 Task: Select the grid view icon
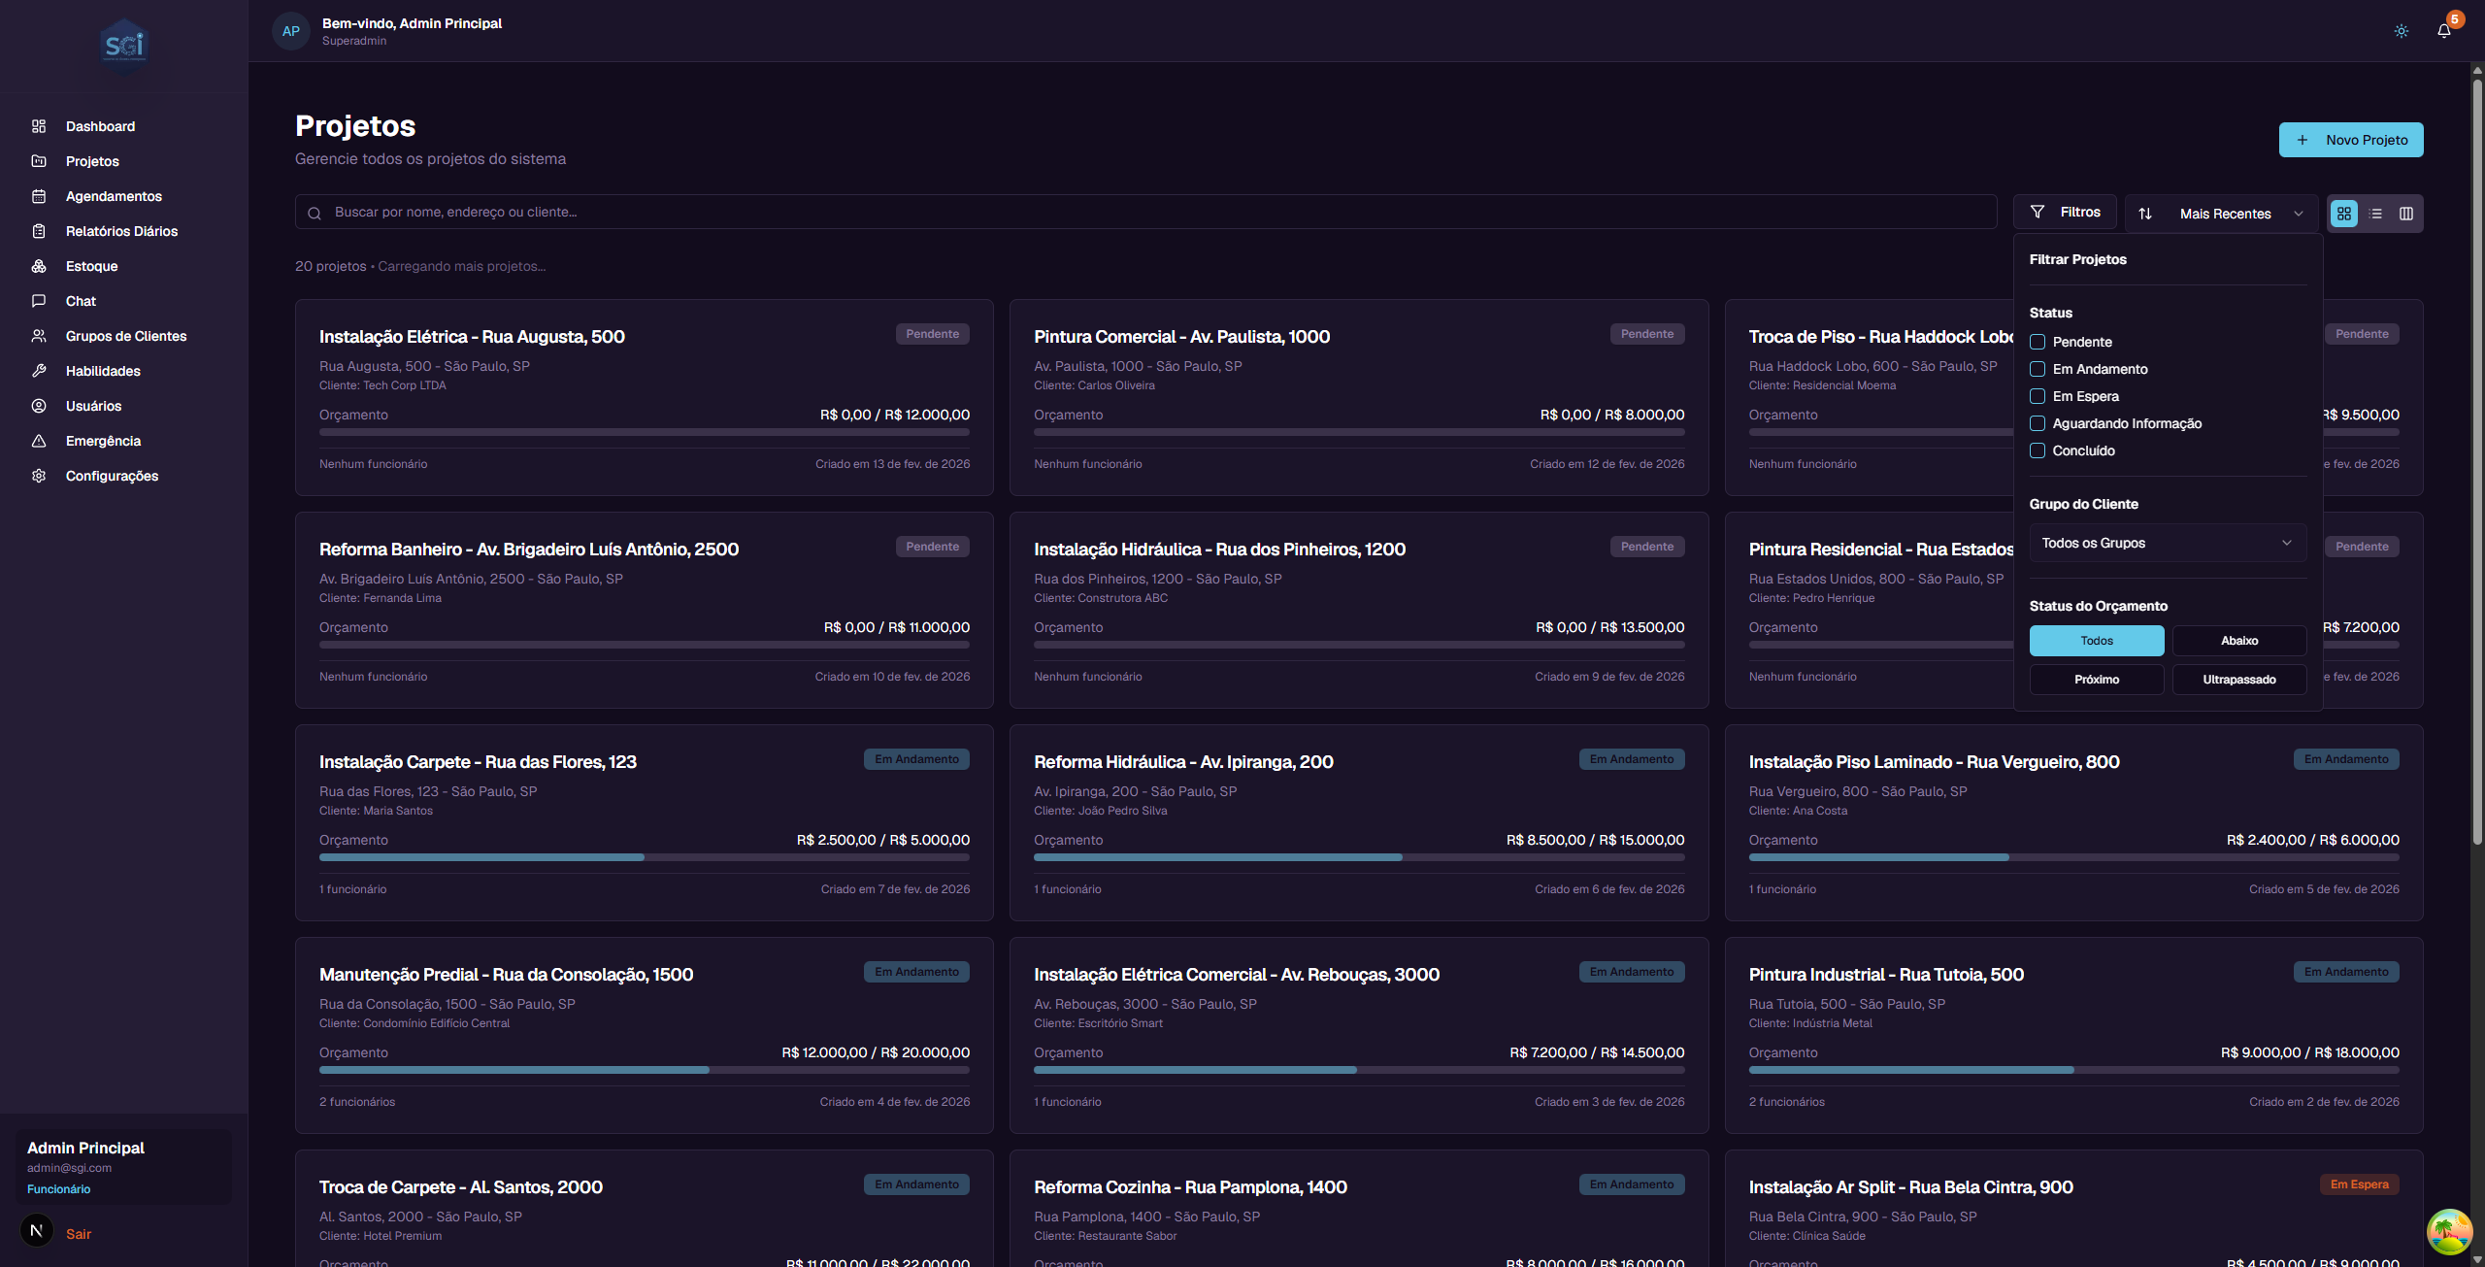coord(2343,214)
